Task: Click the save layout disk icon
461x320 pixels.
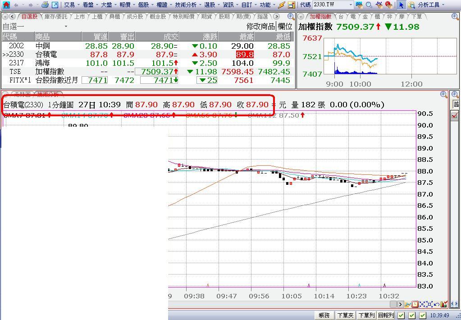Action: [292, 5]
